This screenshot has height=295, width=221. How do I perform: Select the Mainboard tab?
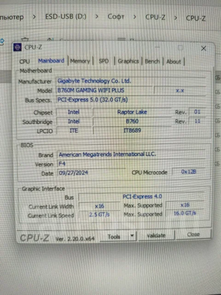51,61
